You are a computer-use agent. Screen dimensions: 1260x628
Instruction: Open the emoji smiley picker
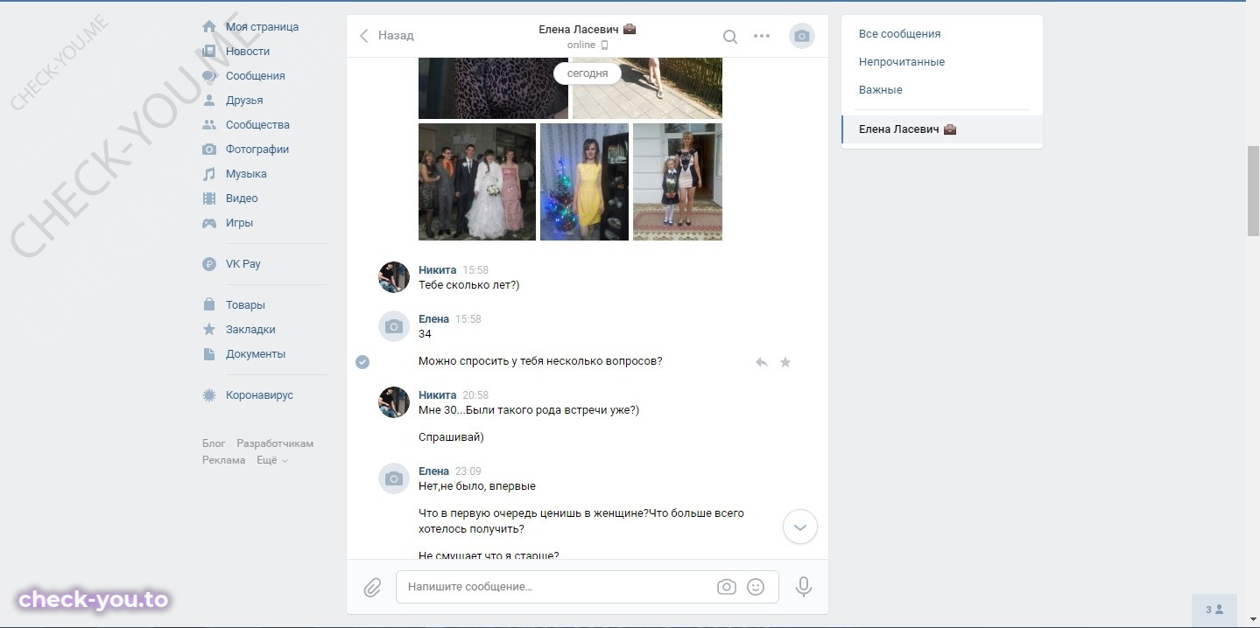[756, 587]
